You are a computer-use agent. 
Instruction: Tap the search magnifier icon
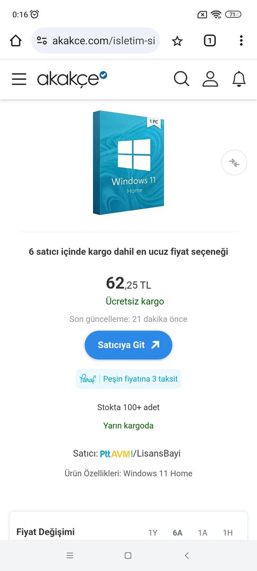pos(181,79)
